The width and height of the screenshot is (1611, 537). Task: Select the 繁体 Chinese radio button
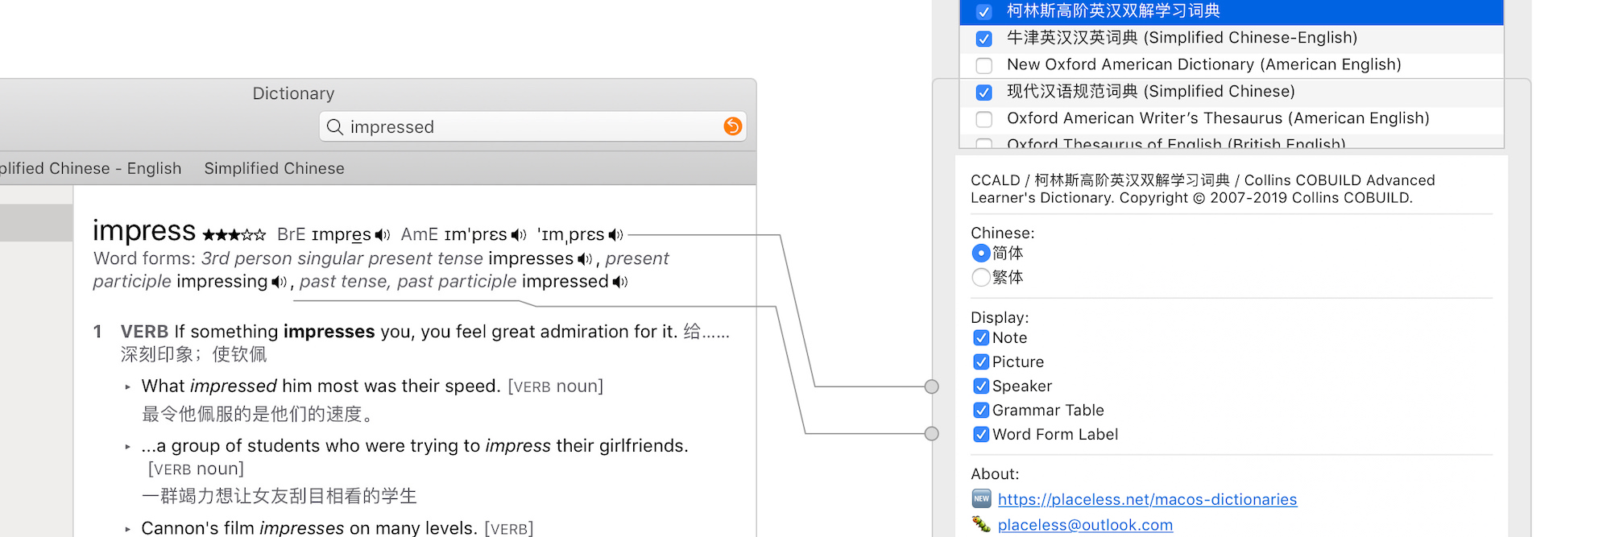tap(980, 278)
